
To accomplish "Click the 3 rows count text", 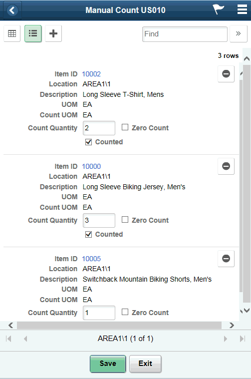I will (x=228, y=55).
